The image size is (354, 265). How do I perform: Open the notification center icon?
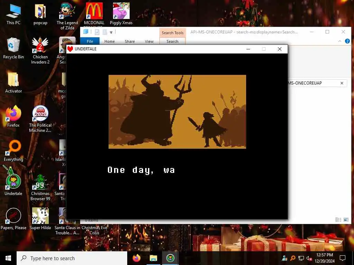[343, 258]
